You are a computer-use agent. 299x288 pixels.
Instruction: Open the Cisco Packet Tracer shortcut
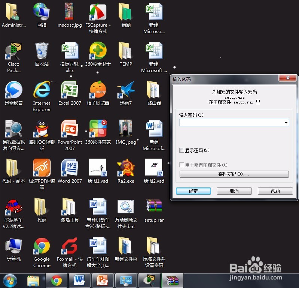[13, 51]
